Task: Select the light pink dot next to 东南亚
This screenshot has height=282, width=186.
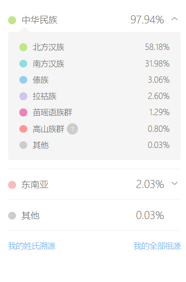Action: (x=12, y=185)
